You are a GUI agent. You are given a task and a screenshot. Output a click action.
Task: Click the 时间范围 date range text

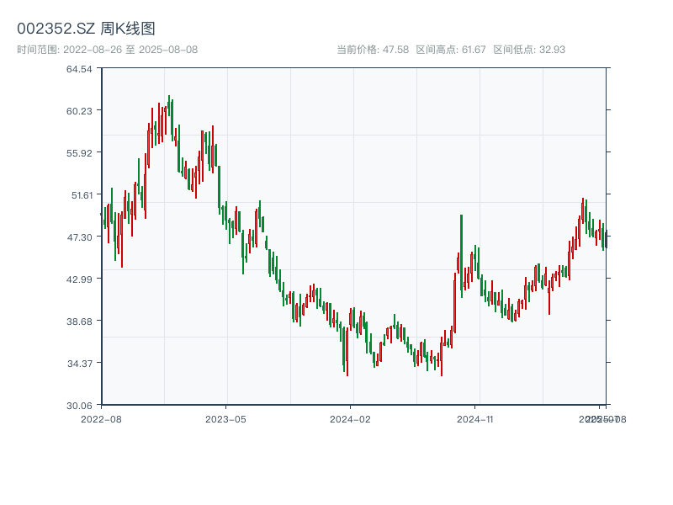107,50
